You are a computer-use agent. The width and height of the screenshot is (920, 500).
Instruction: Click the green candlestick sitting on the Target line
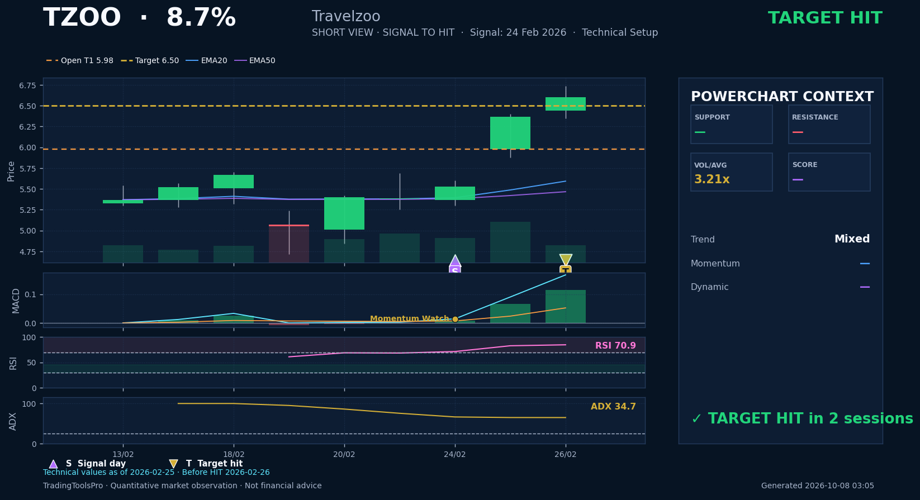(566, 104)
